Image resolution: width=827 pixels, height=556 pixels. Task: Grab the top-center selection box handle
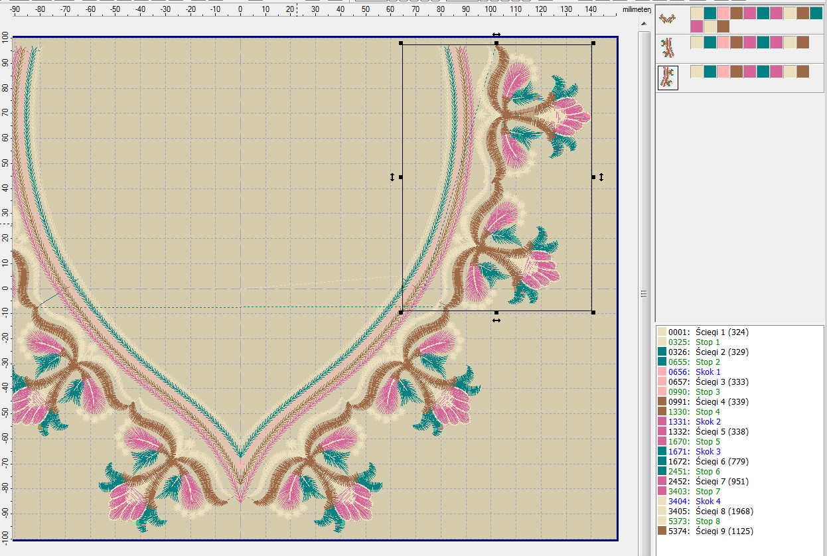496,43
